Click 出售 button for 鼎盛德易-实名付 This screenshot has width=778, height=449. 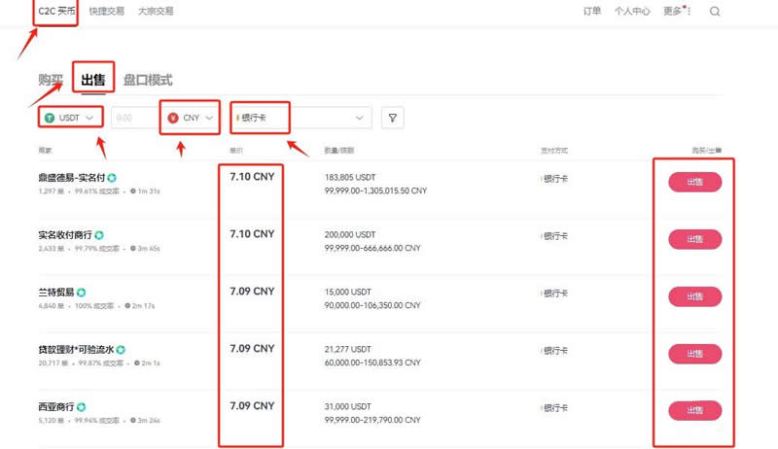(x=694, y=182)
